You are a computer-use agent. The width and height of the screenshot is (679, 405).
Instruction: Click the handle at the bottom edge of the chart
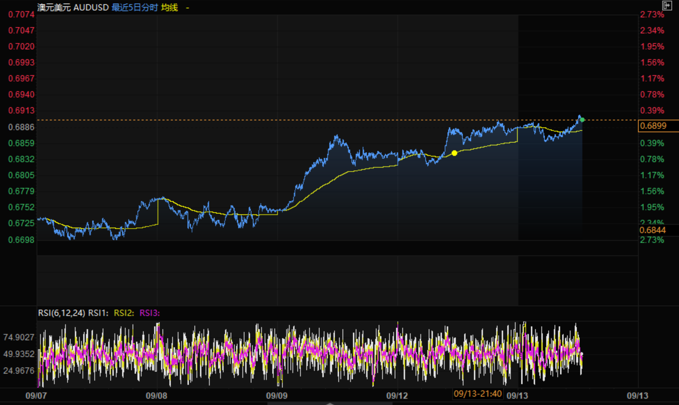330,403
